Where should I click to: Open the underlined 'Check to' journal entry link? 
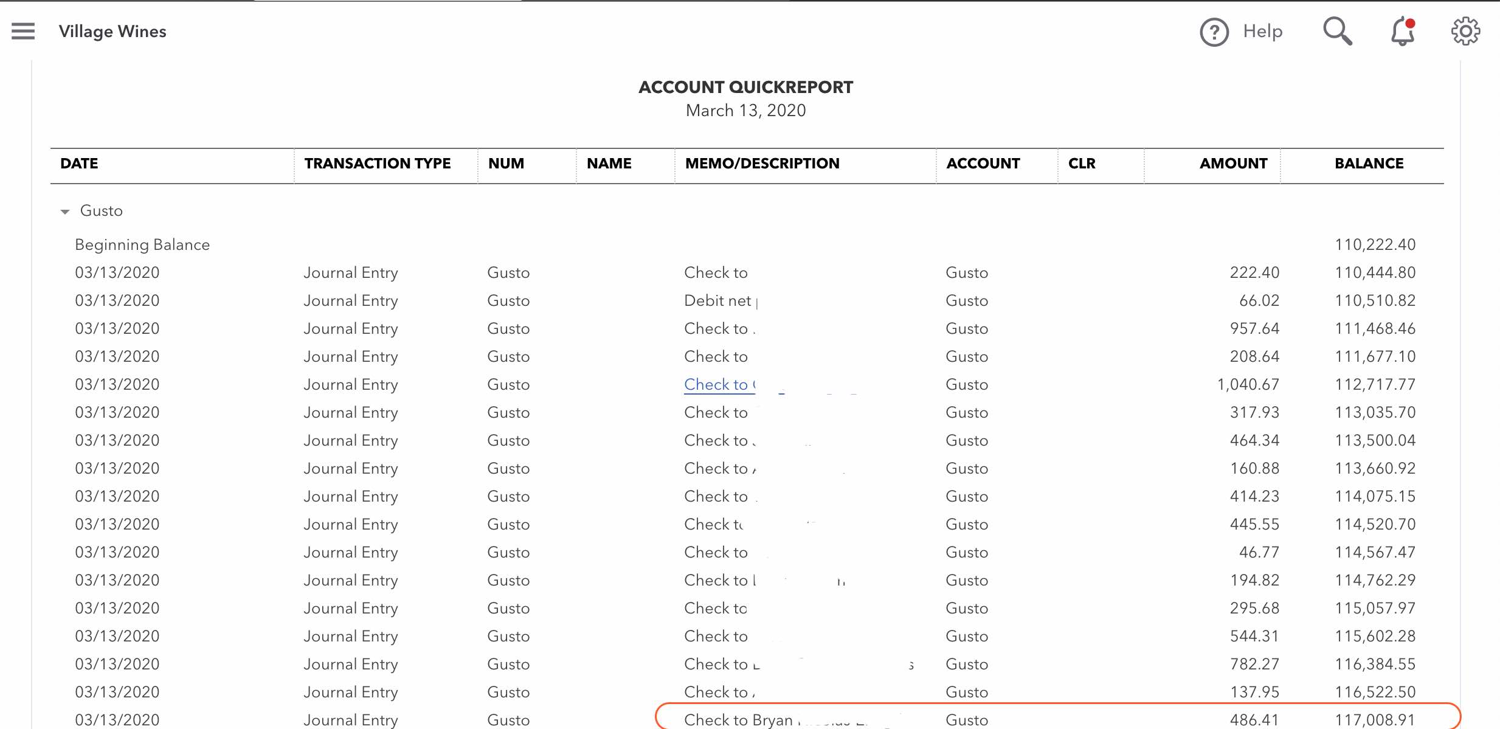pyautogui.click(x=719, y=384)
